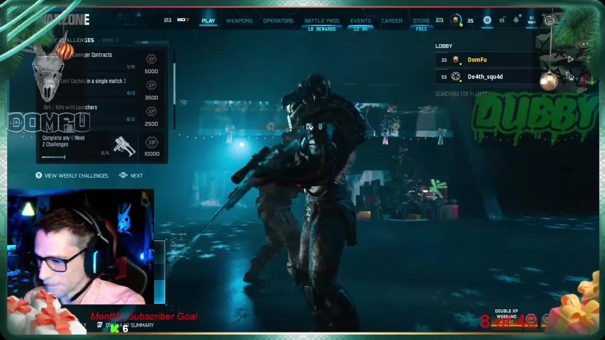This screenshot has height=340, width=605.
Task: Click the Week 2 label in challenges header
Action: pos(111,41)
